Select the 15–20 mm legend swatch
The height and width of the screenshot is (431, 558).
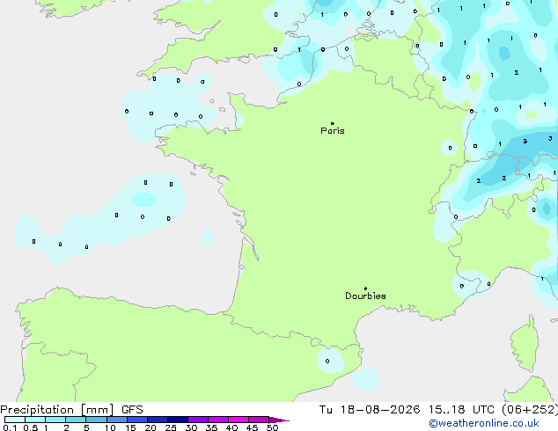tap(137, 420)
